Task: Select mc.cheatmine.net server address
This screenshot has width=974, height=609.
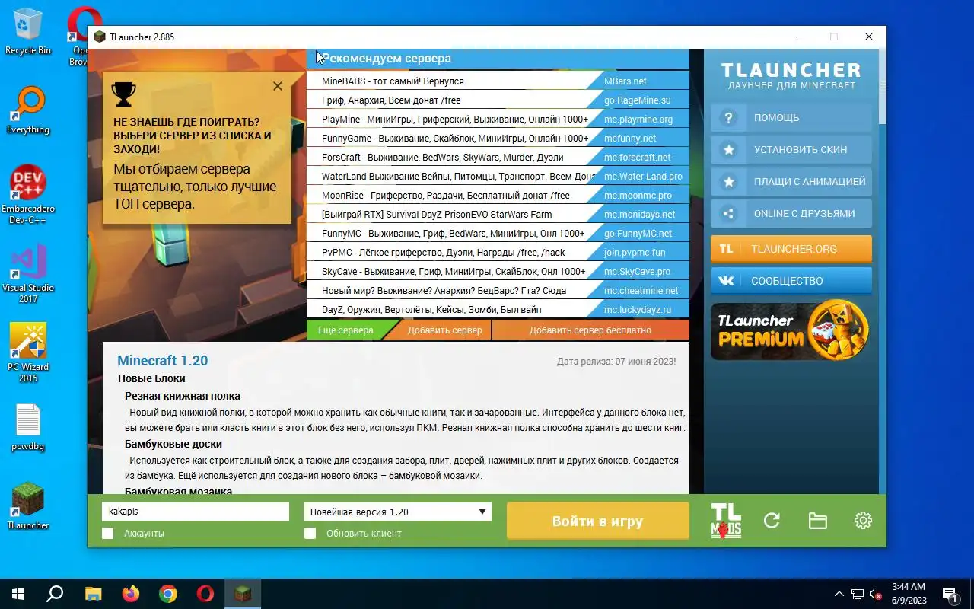Action: (x=641, y=291)
